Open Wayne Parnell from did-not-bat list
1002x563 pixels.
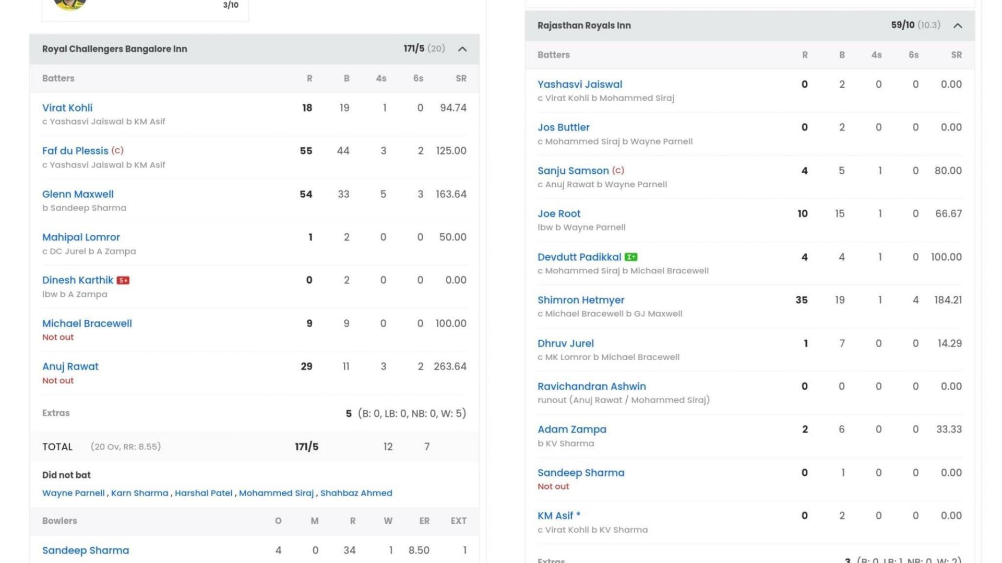tap(74, 493)
